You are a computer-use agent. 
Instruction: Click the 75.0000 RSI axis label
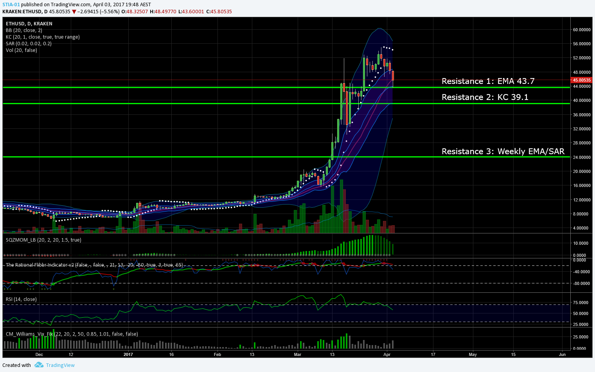tap(581, 303)
